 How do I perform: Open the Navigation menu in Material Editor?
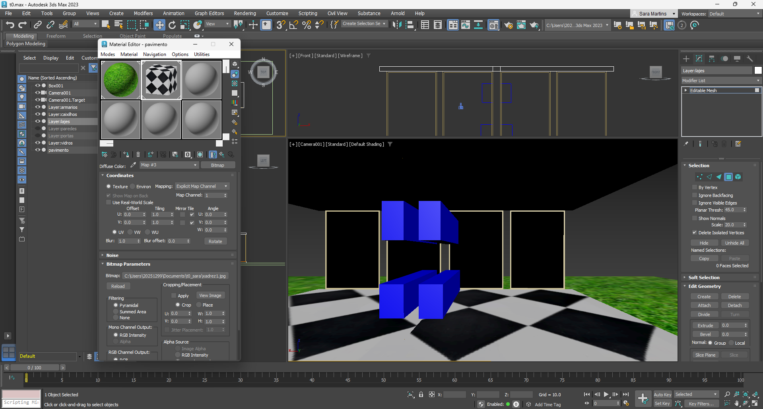[154, 54]
